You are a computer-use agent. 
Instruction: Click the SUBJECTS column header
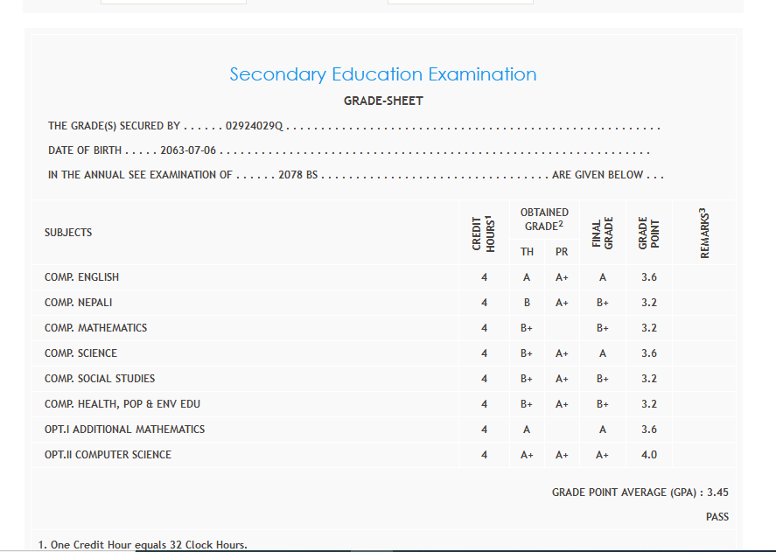pos(68,233)
